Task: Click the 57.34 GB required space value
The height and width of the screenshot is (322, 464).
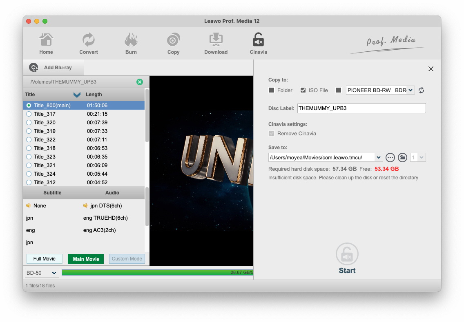Action: [x=344, y=169]
